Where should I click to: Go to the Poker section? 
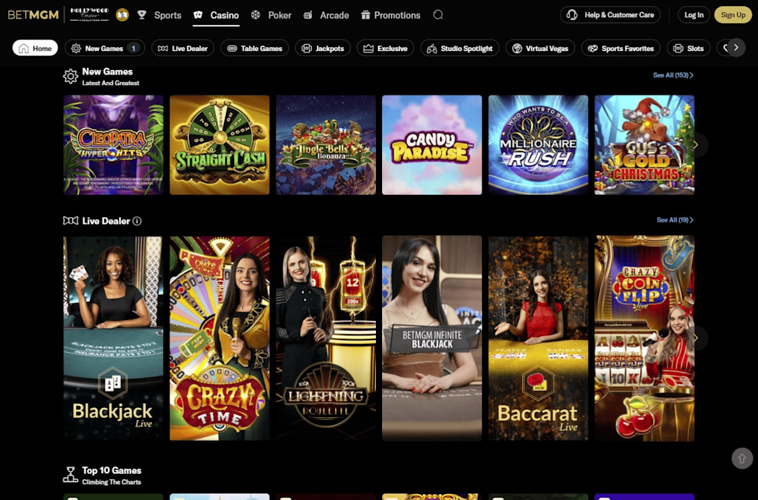(x=280, y=15)
